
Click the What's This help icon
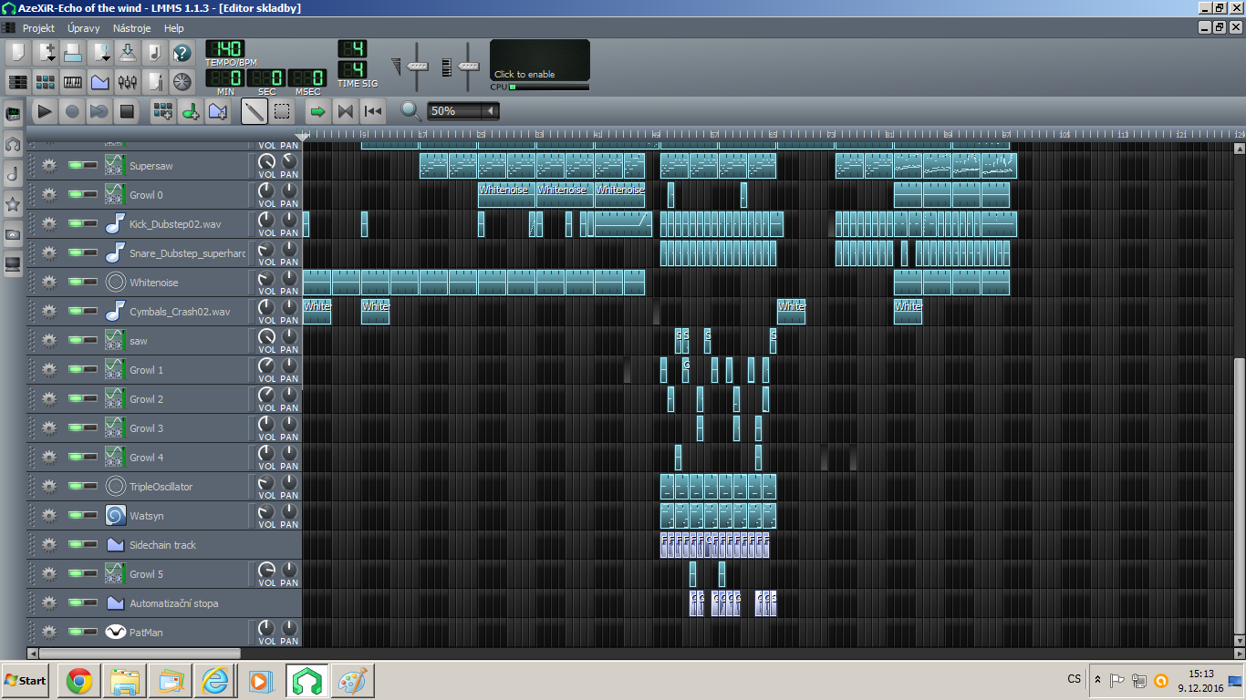pyautogui.click(x=182, y=52)
